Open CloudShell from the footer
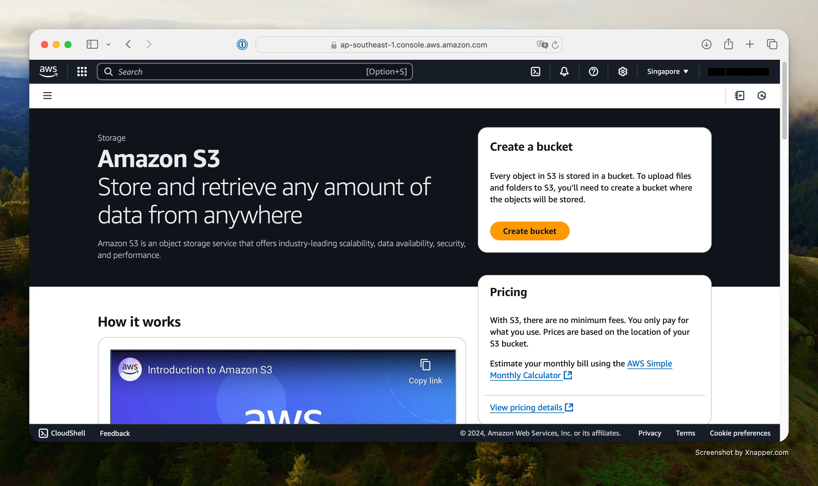 (x=62, y=433)
